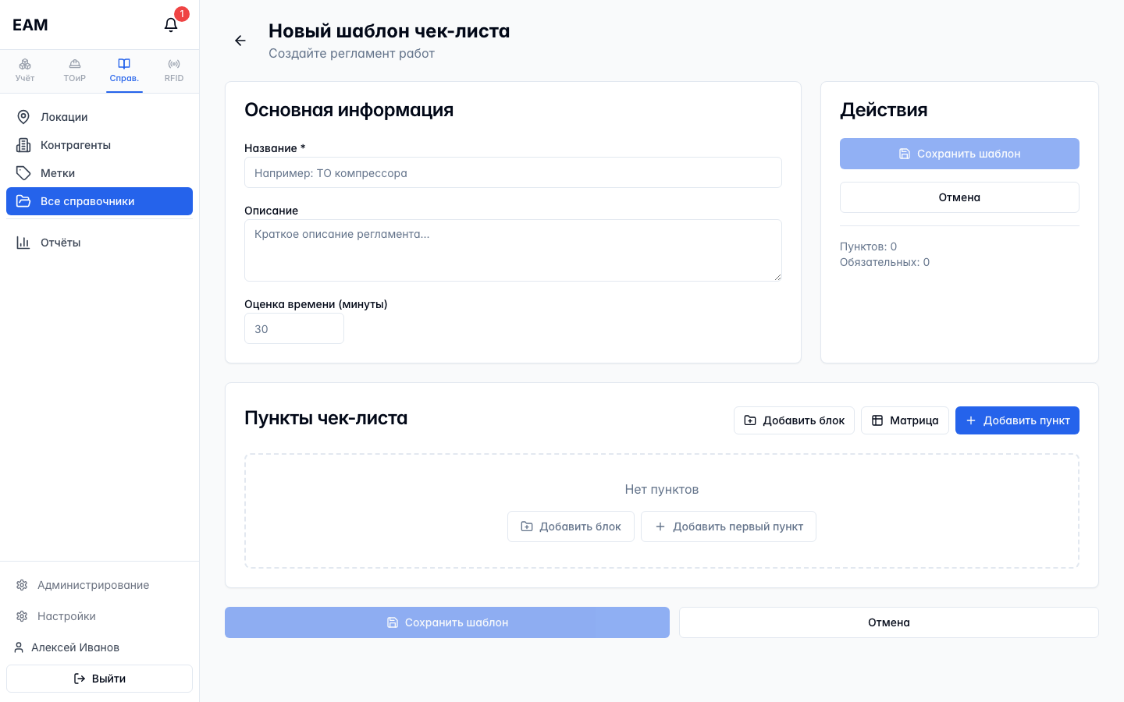Image resolution: width=1124 pixels, height=702 pixels.
Task: Open Контрагенты in the sidebar
Action: (99, 145)
